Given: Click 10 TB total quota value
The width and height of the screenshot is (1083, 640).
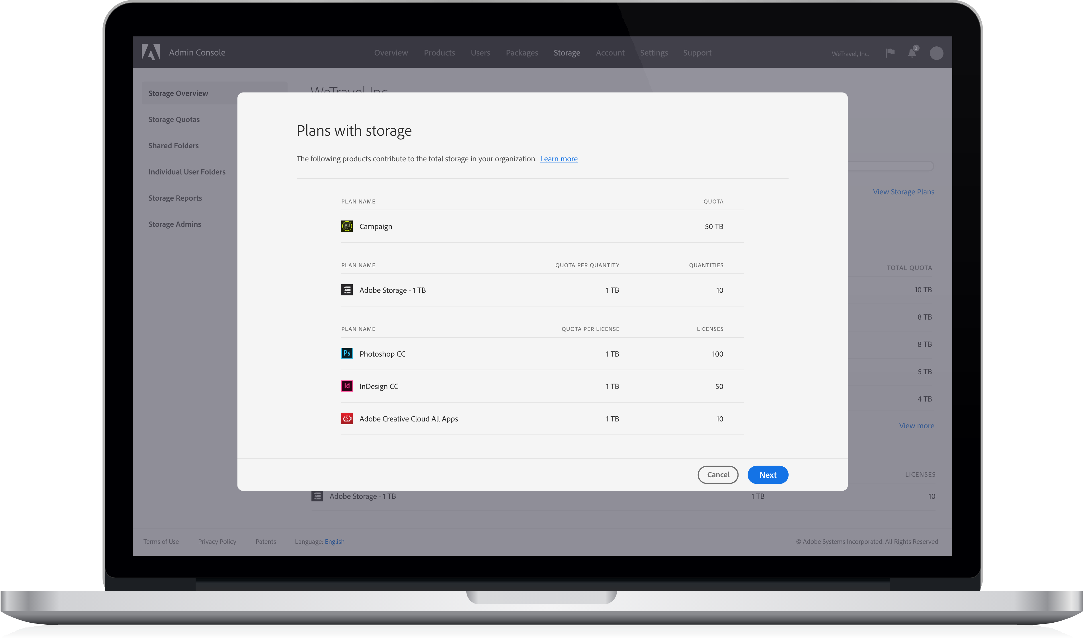Looking at the screenshot, I should [923, 289].
